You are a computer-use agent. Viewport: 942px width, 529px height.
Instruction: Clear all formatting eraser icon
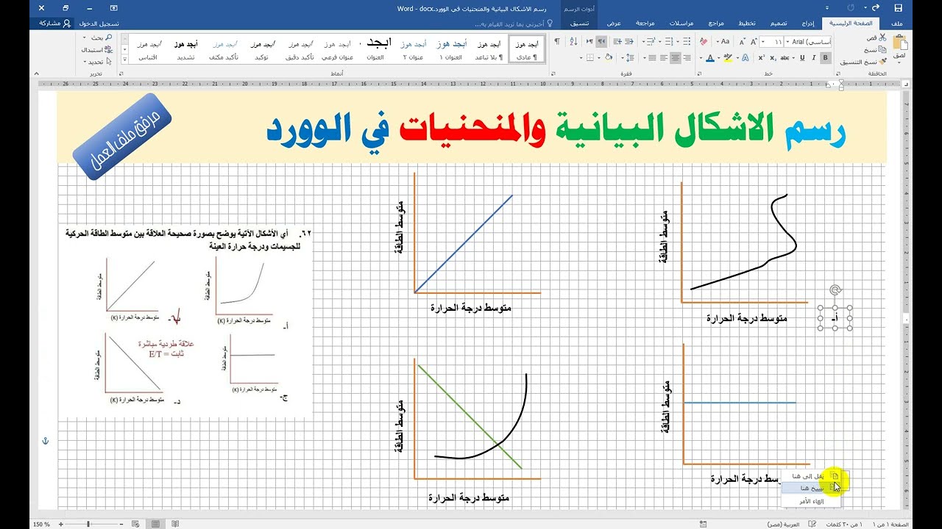tap(704, 42)
